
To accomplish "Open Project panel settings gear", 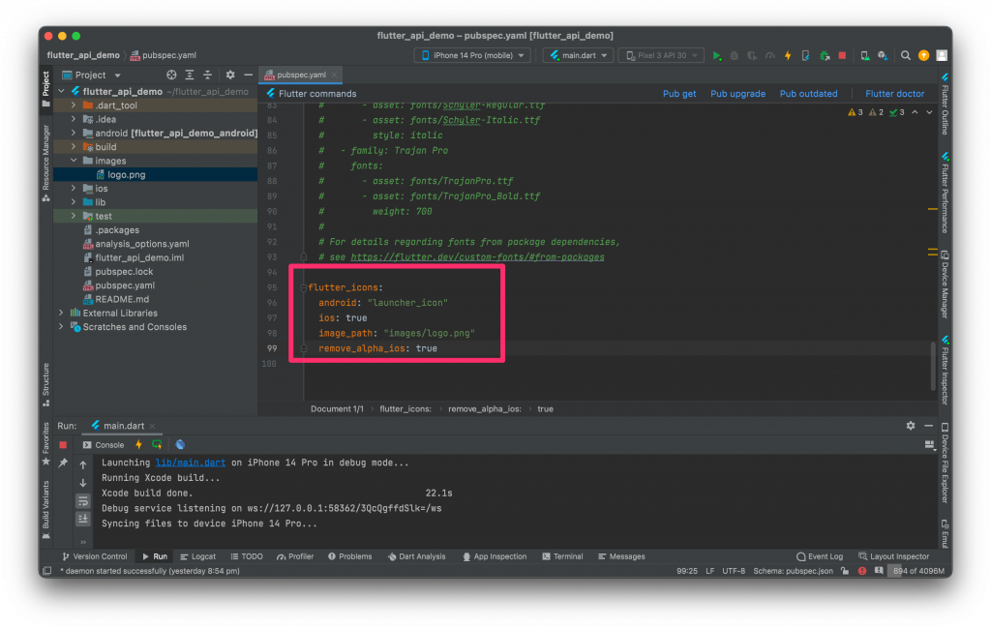I will tap(230, 75).
